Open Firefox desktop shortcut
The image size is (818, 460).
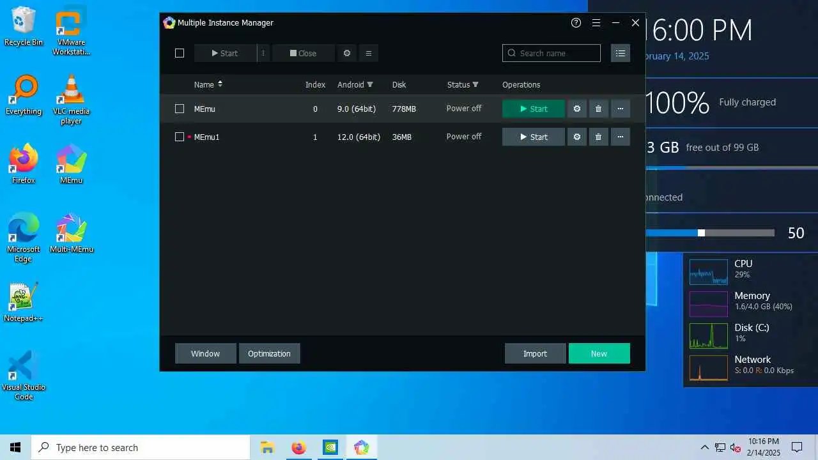tap(24, 164)
